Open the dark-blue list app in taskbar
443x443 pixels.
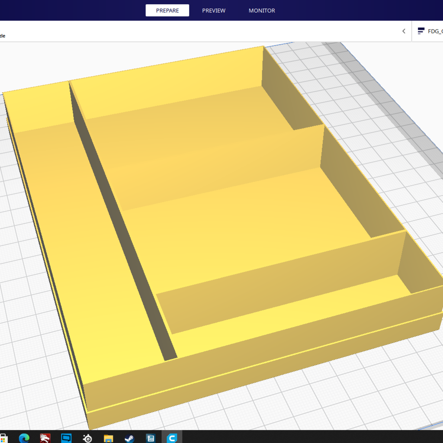click(x=151, y=438)
